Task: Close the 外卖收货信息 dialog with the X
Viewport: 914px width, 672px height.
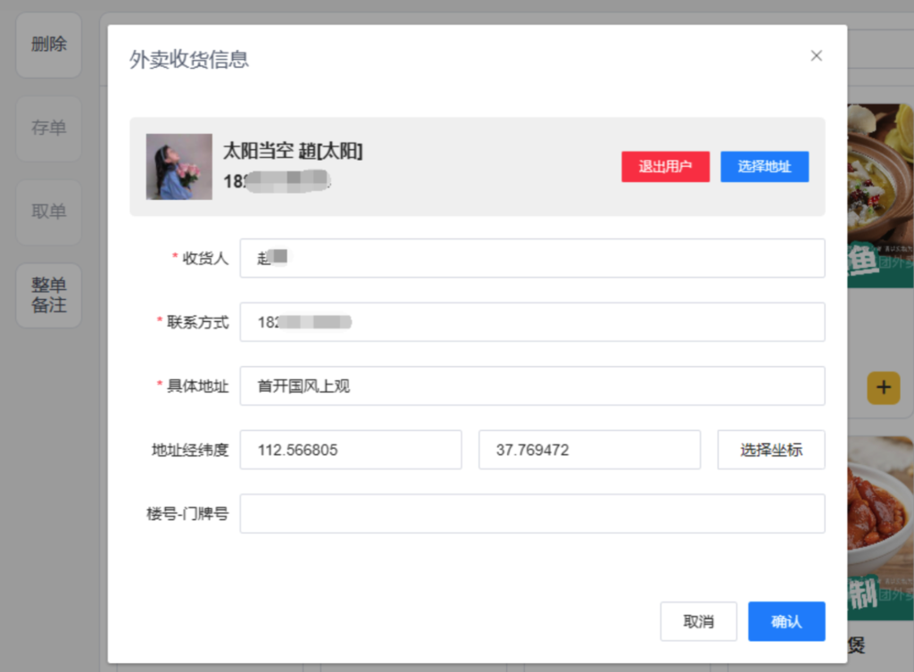Action: (x=816, y=55)
